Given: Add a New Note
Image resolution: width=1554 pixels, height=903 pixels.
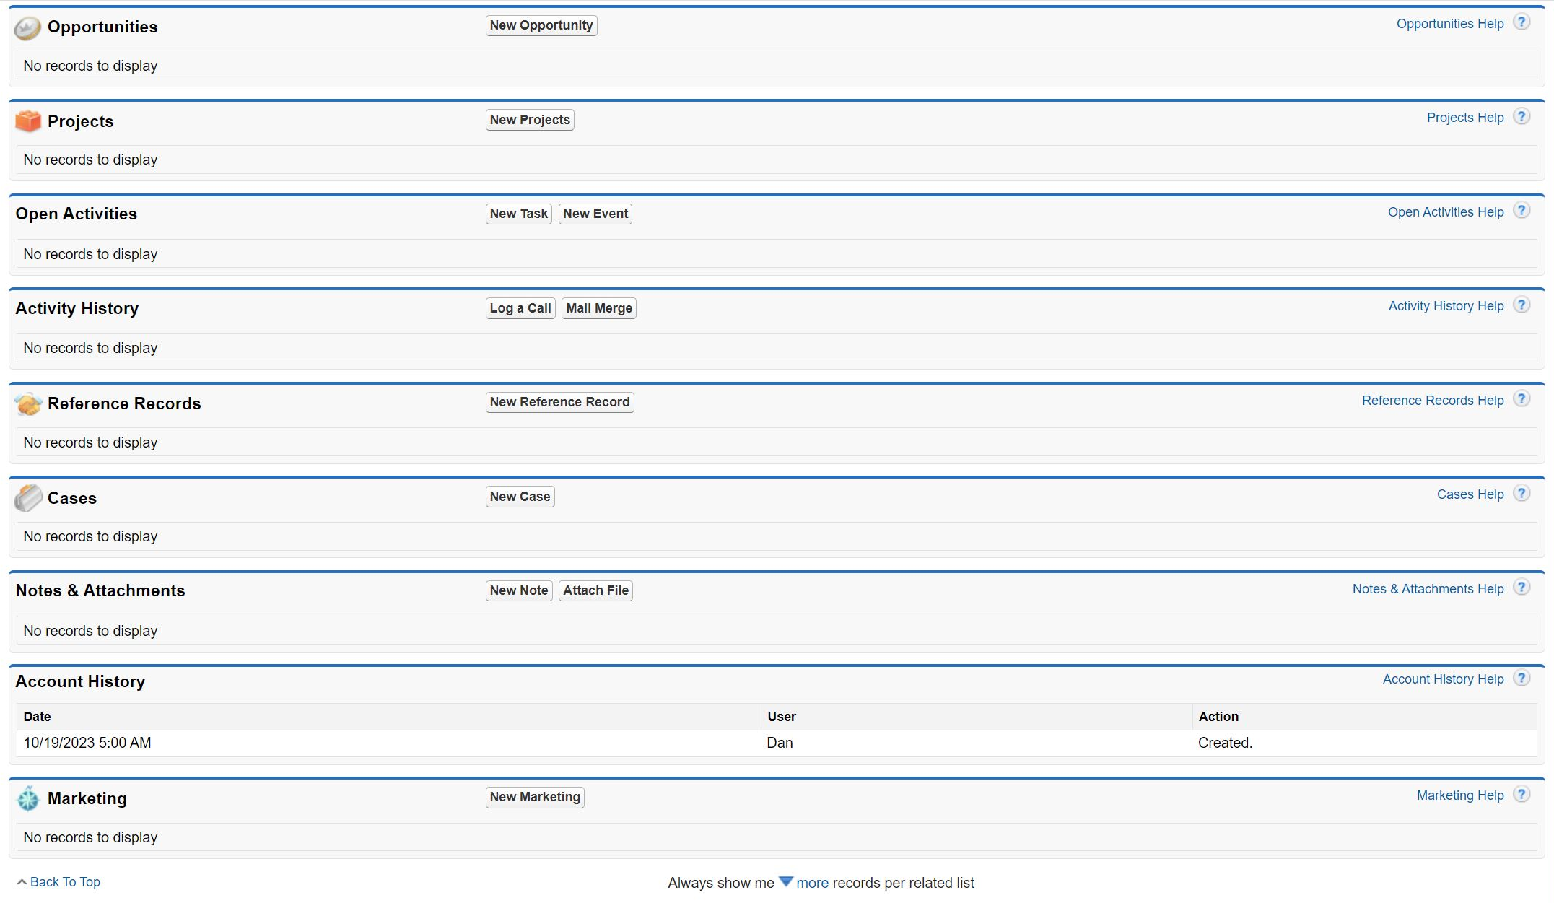Looking at the screenshot, I should (519, 590).
